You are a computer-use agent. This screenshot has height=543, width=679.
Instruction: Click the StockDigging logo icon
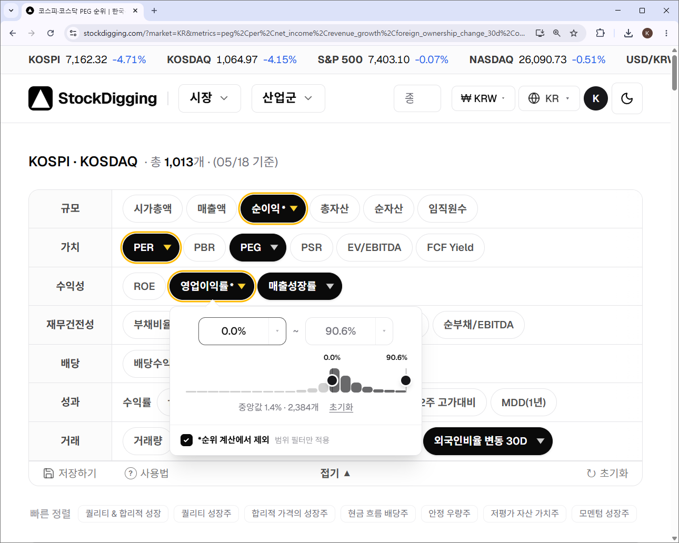41,98
